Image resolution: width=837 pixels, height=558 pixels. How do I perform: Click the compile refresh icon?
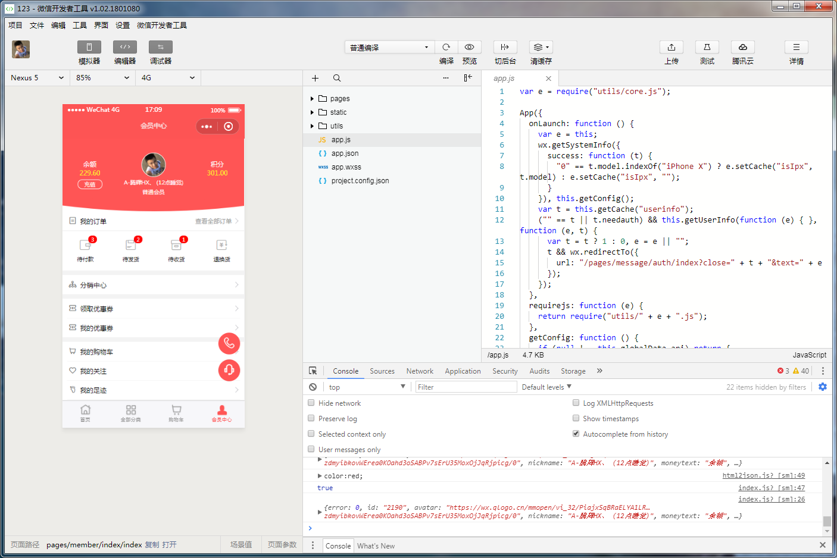(x=446, y=47)
